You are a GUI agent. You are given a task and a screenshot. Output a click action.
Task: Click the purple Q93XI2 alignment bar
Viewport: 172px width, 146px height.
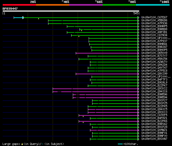(x=95, y=89)
